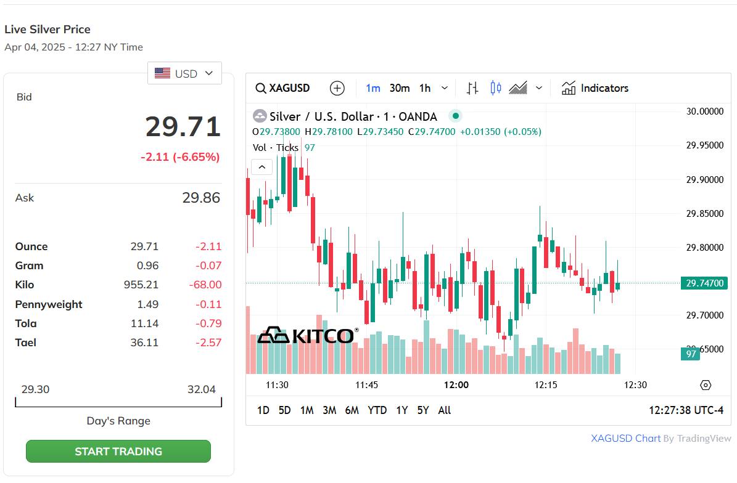Click the day's high value 32.04
The width and height of the screenshot is (737, 483).
[x=201, y=389]
